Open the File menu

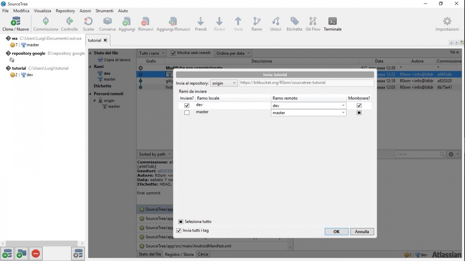tap(5, 11)
